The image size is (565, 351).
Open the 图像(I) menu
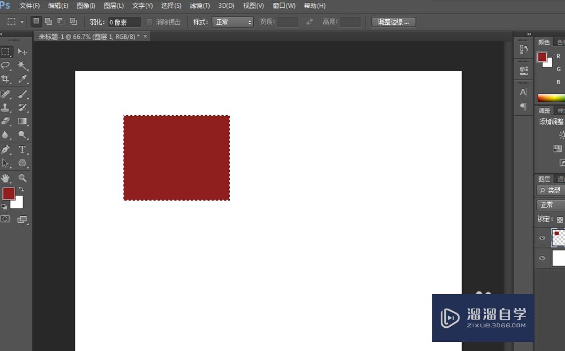86,6
